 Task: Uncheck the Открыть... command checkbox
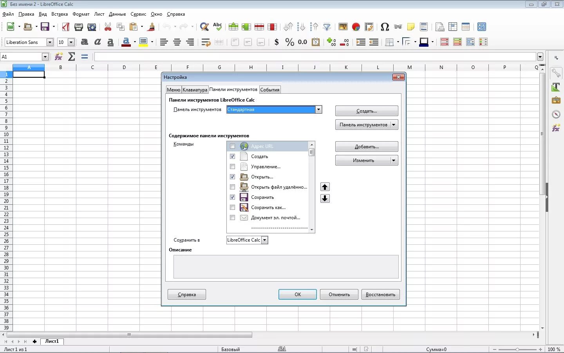point(232,176)
